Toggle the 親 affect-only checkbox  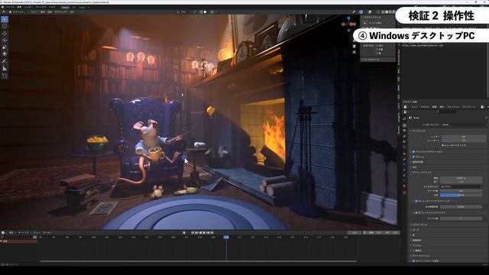tap(377, 53)
